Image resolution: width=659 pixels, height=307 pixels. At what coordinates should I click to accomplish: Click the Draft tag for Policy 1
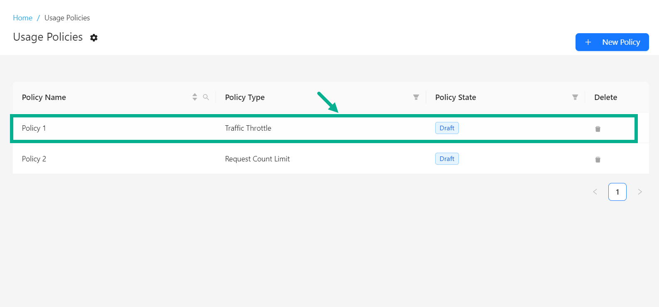tap(447, 128)
